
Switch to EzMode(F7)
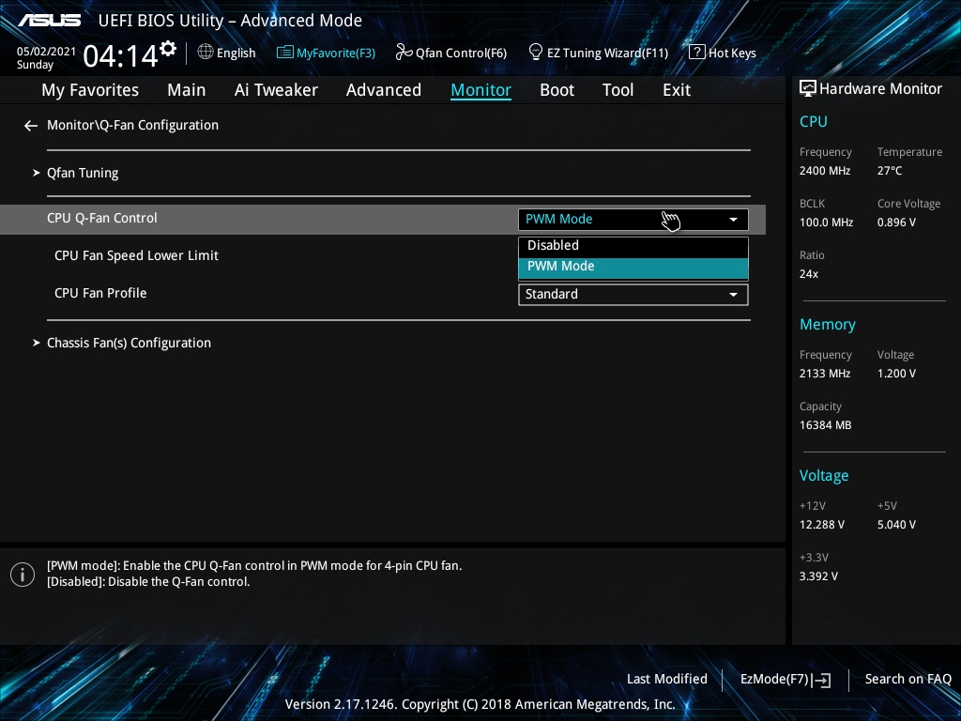[x=774, y=680]
